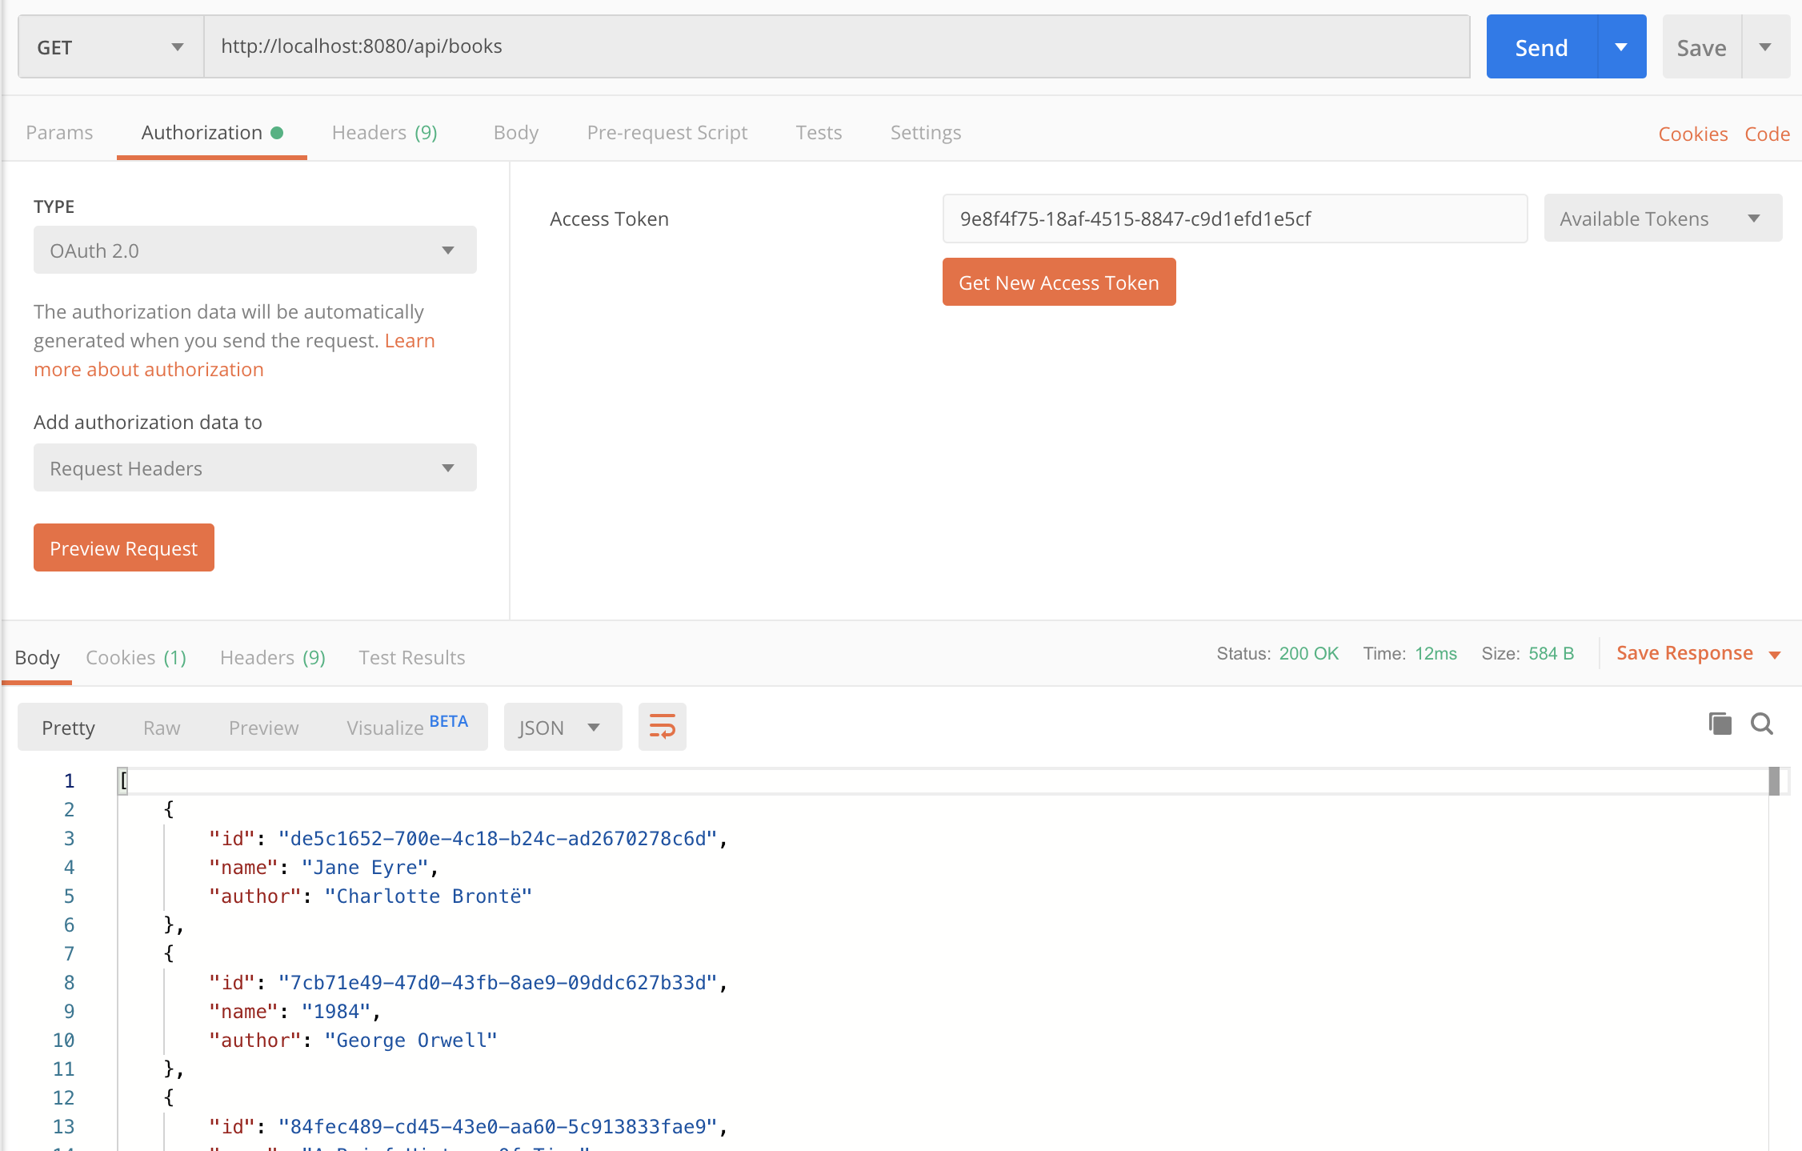The image size is (1802, 1151).
Task: Click the 584 B size value
Action: [1551, 653]
